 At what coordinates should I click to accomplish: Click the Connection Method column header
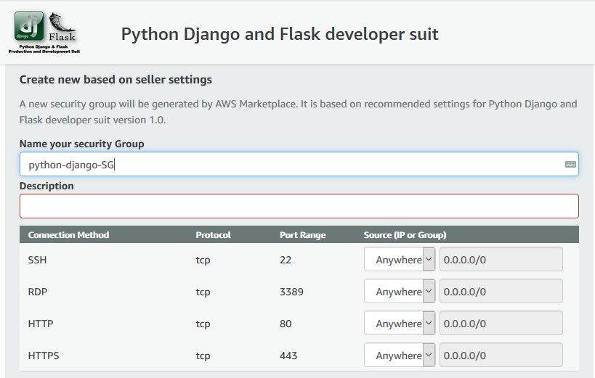coord(69,235)
